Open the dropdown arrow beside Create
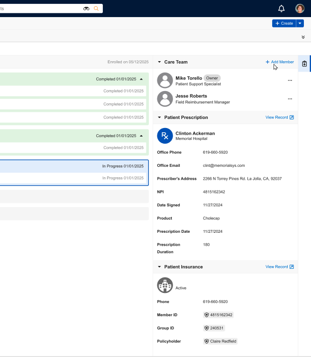The height and width of the screenshot is (357, 311). click(x=300, y=23)
